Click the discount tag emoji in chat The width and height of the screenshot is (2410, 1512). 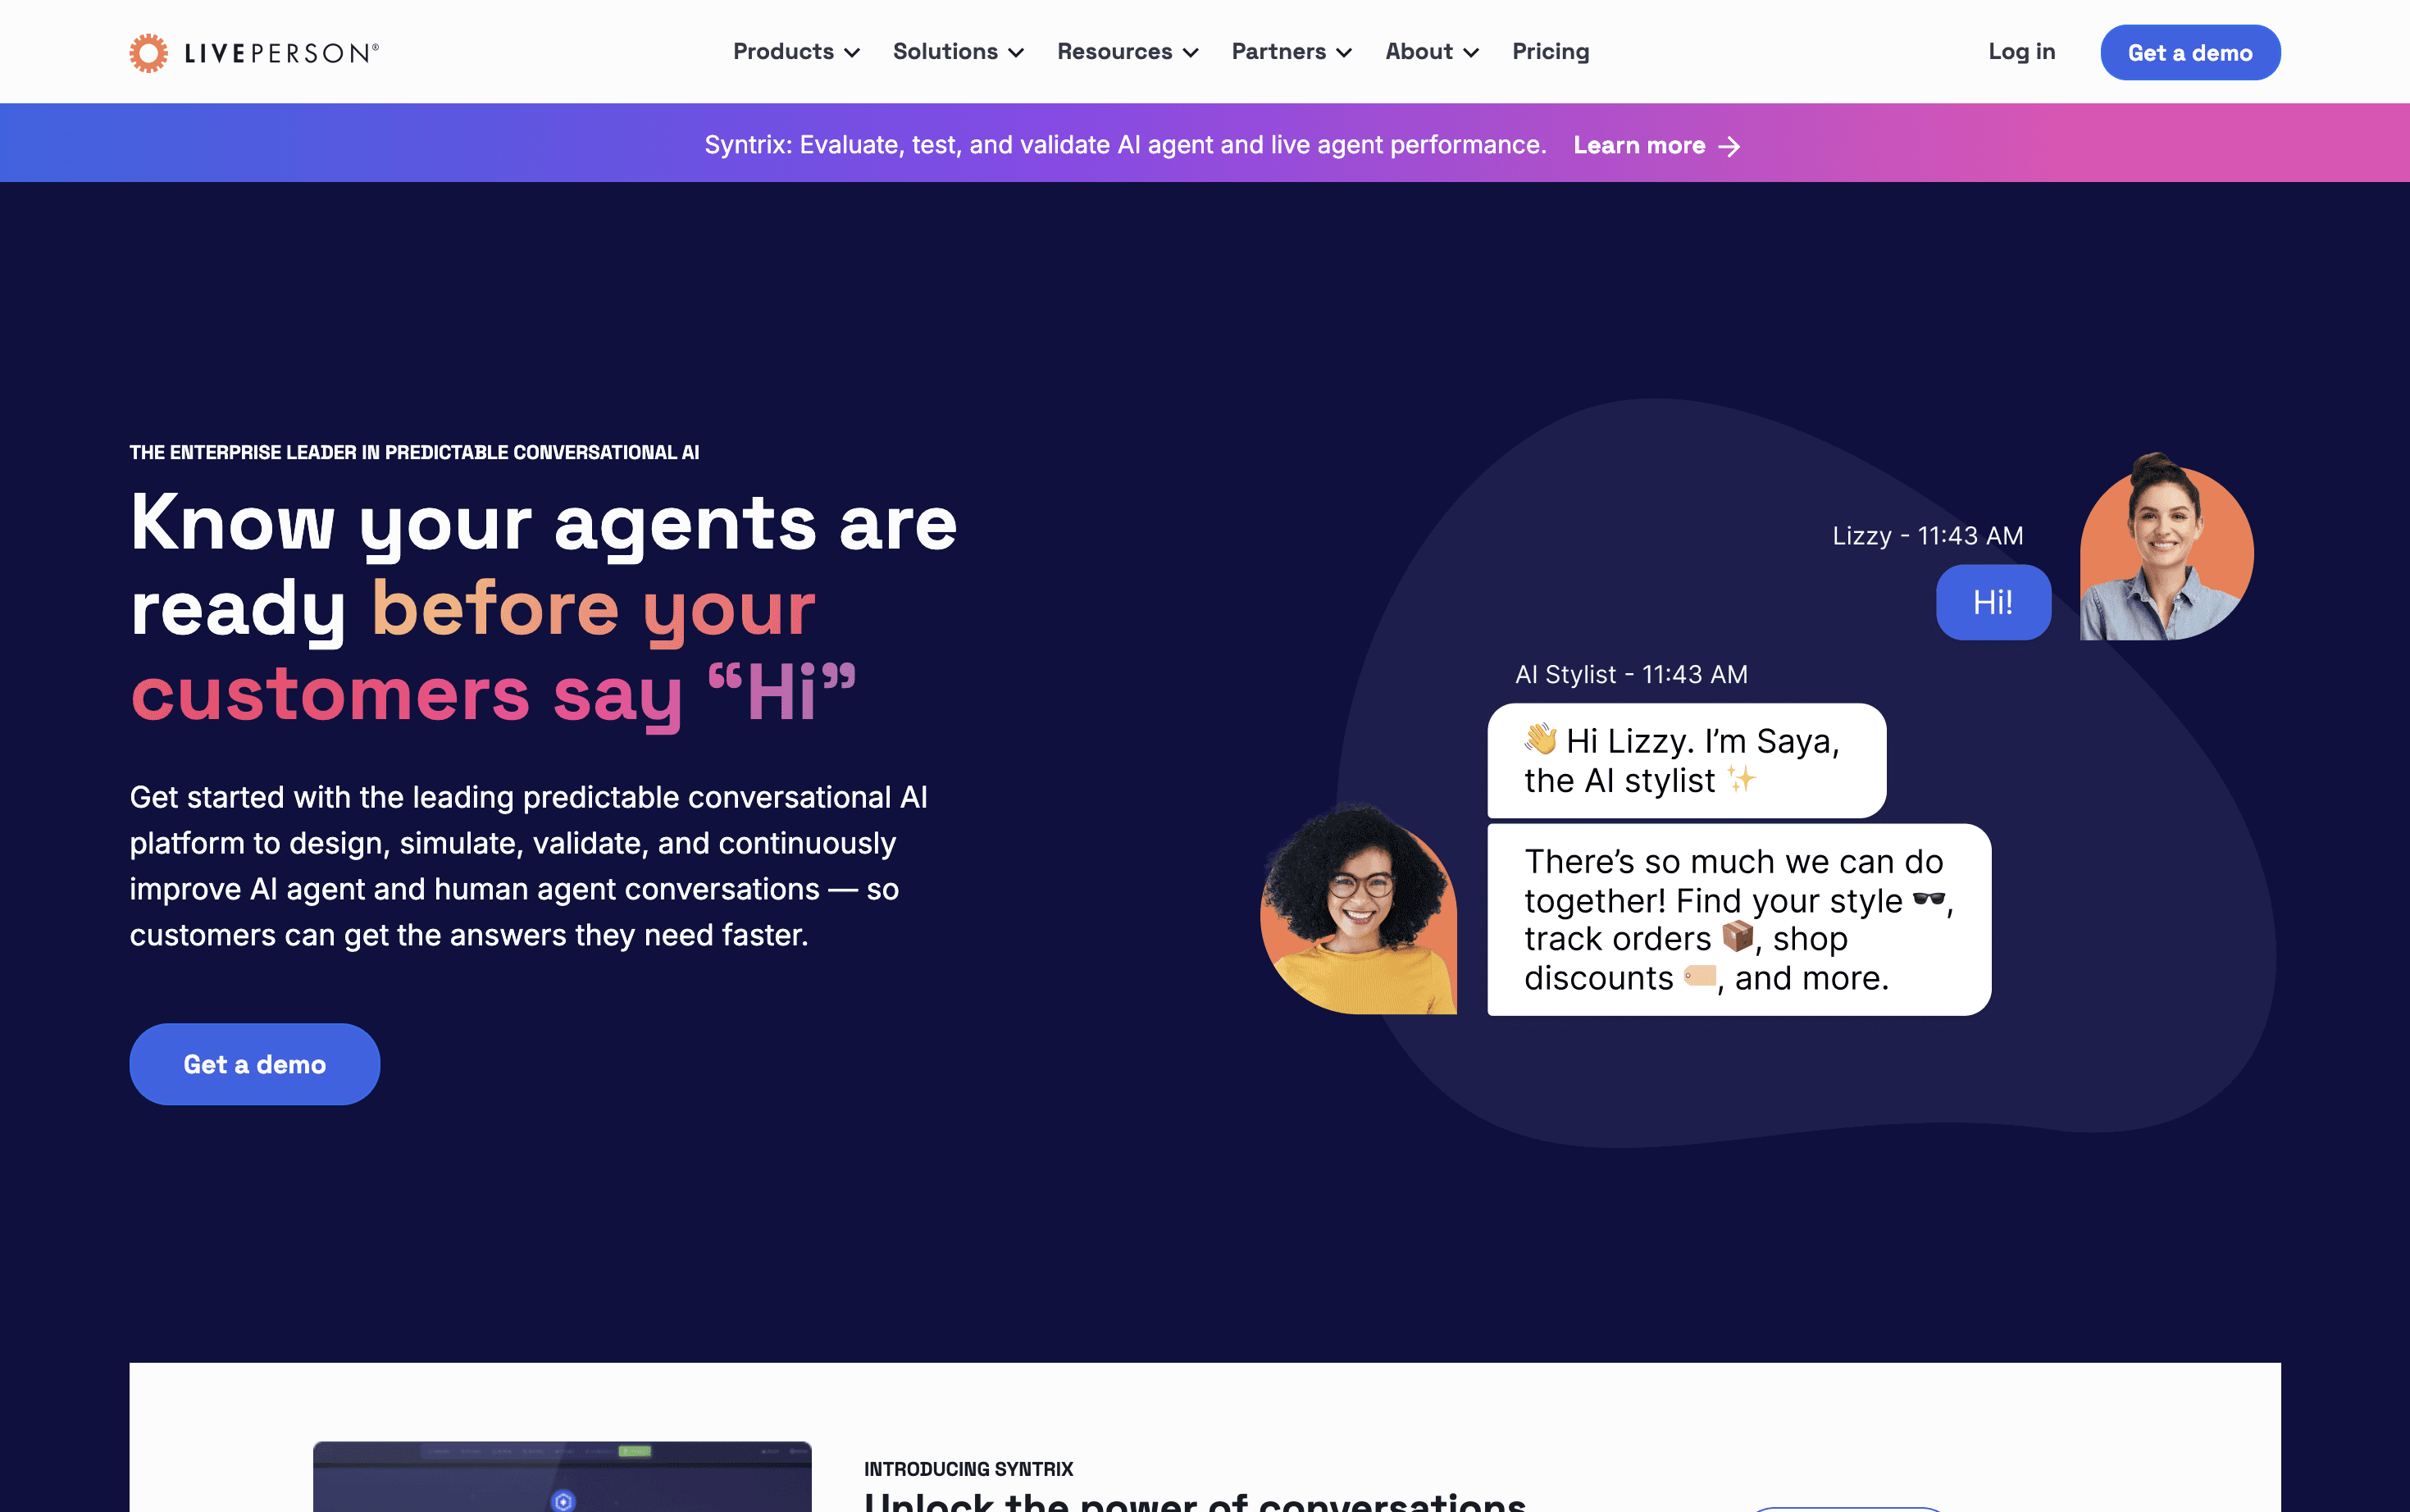[1699, 975]
